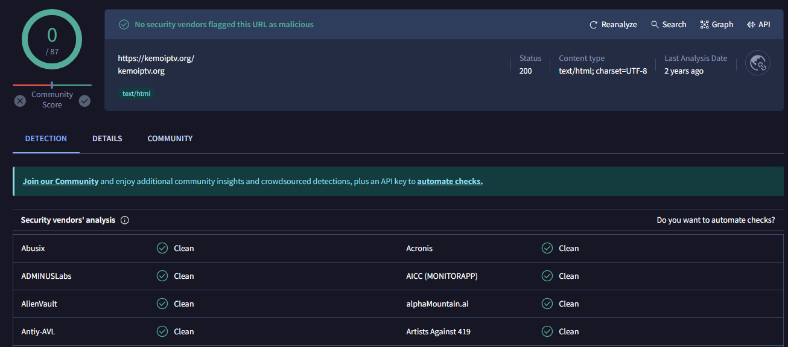Click the Acronis vendor name
This screenshot has height=347, width=788.
point(419,248)
